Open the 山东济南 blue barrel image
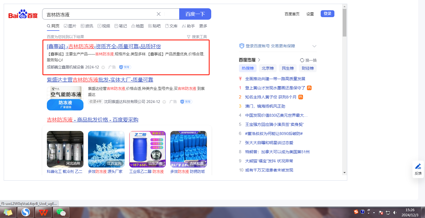This screenshot has height=218, width=425. 147,149
